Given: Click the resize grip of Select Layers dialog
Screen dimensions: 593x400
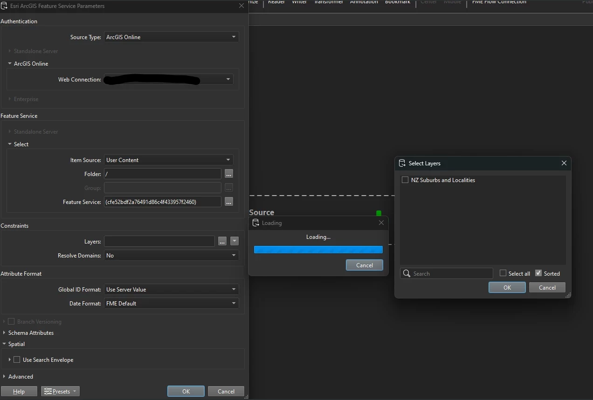Looking at the screenshot, I should point(568,295).
